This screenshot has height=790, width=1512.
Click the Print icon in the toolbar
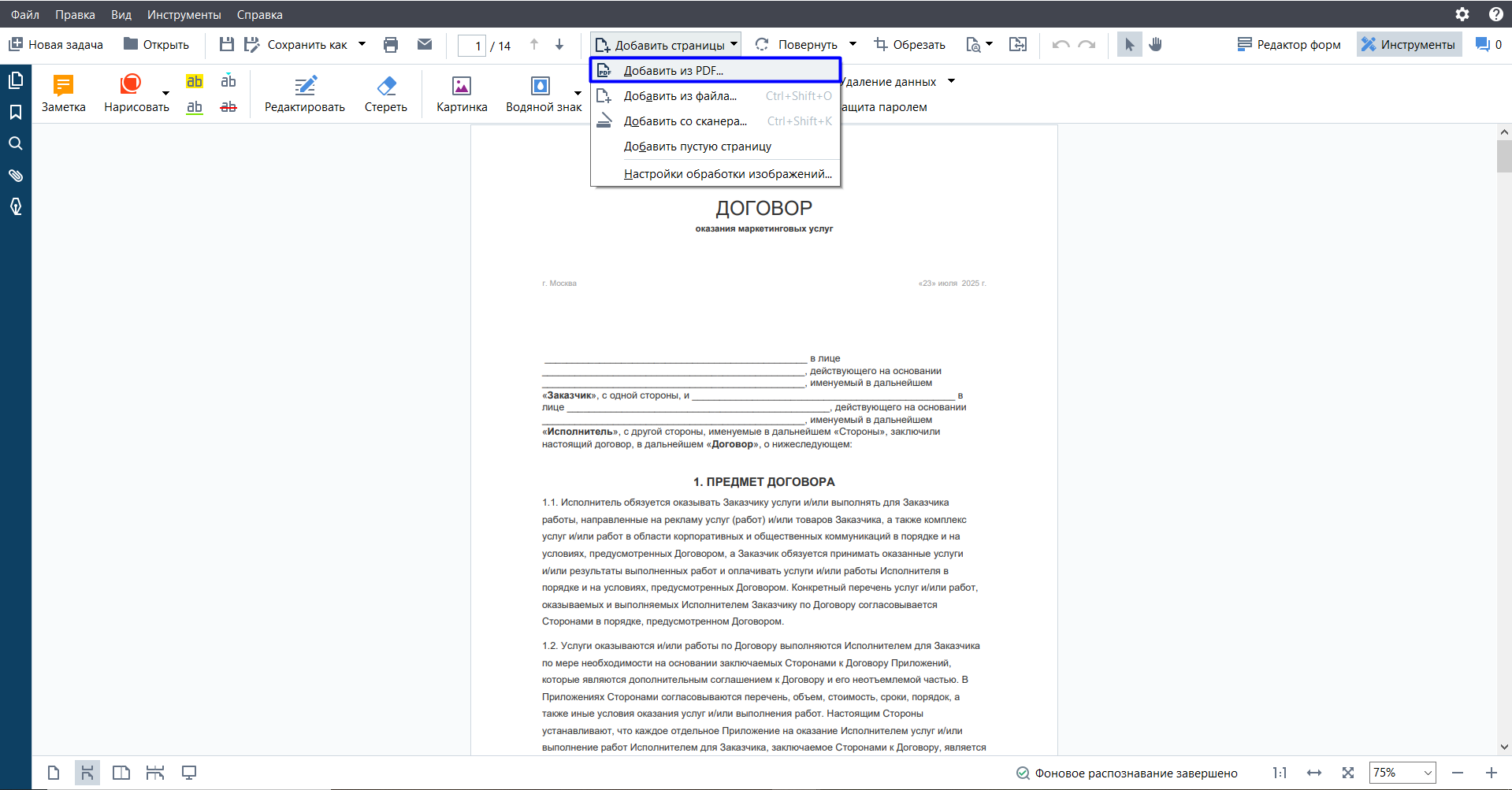(391, 44)
